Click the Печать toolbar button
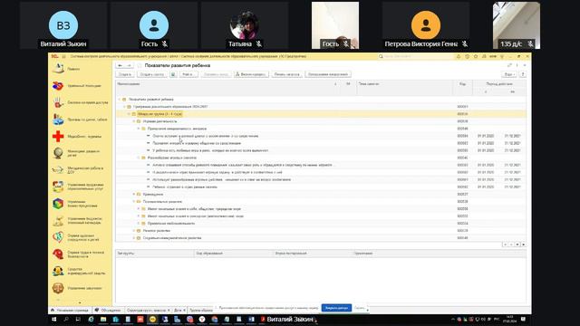Viewport: 580px width, 326px height. pos(287,74)
